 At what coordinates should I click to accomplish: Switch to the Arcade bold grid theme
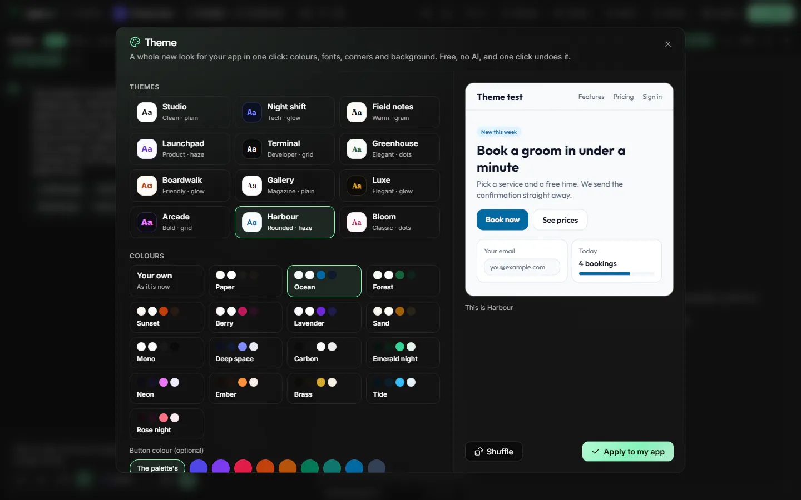[x=180, y=222]
